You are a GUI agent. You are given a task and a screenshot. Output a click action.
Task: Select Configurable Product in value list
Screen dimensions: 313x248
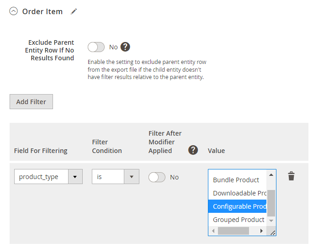[x=237, y=206]
